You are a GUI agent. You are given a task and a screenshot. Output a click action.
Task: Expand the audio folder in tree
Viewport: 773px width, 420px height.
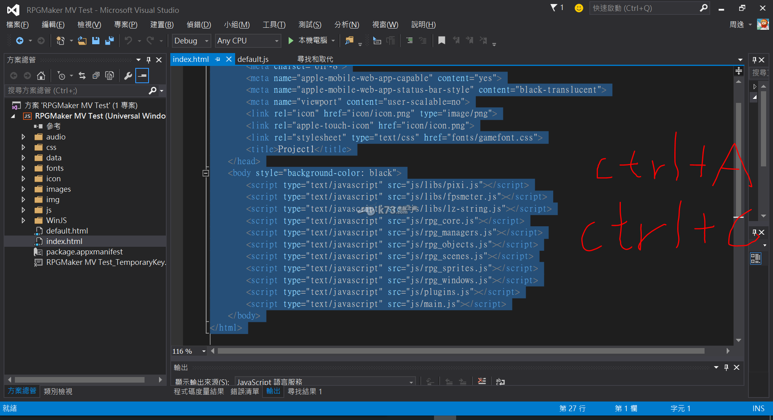[x=23, y=137]
